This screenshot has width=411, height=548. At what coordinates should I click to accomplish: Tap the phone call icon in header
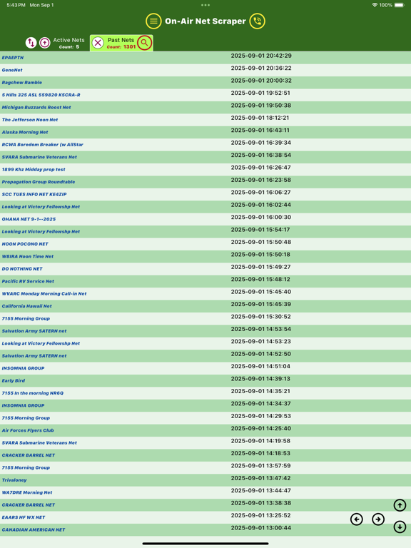click(257, 21)
